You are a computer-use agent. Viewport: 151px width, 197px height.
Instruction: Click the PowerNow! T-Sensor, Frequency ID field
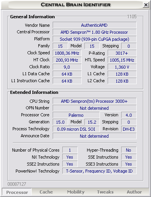point(100,171)
